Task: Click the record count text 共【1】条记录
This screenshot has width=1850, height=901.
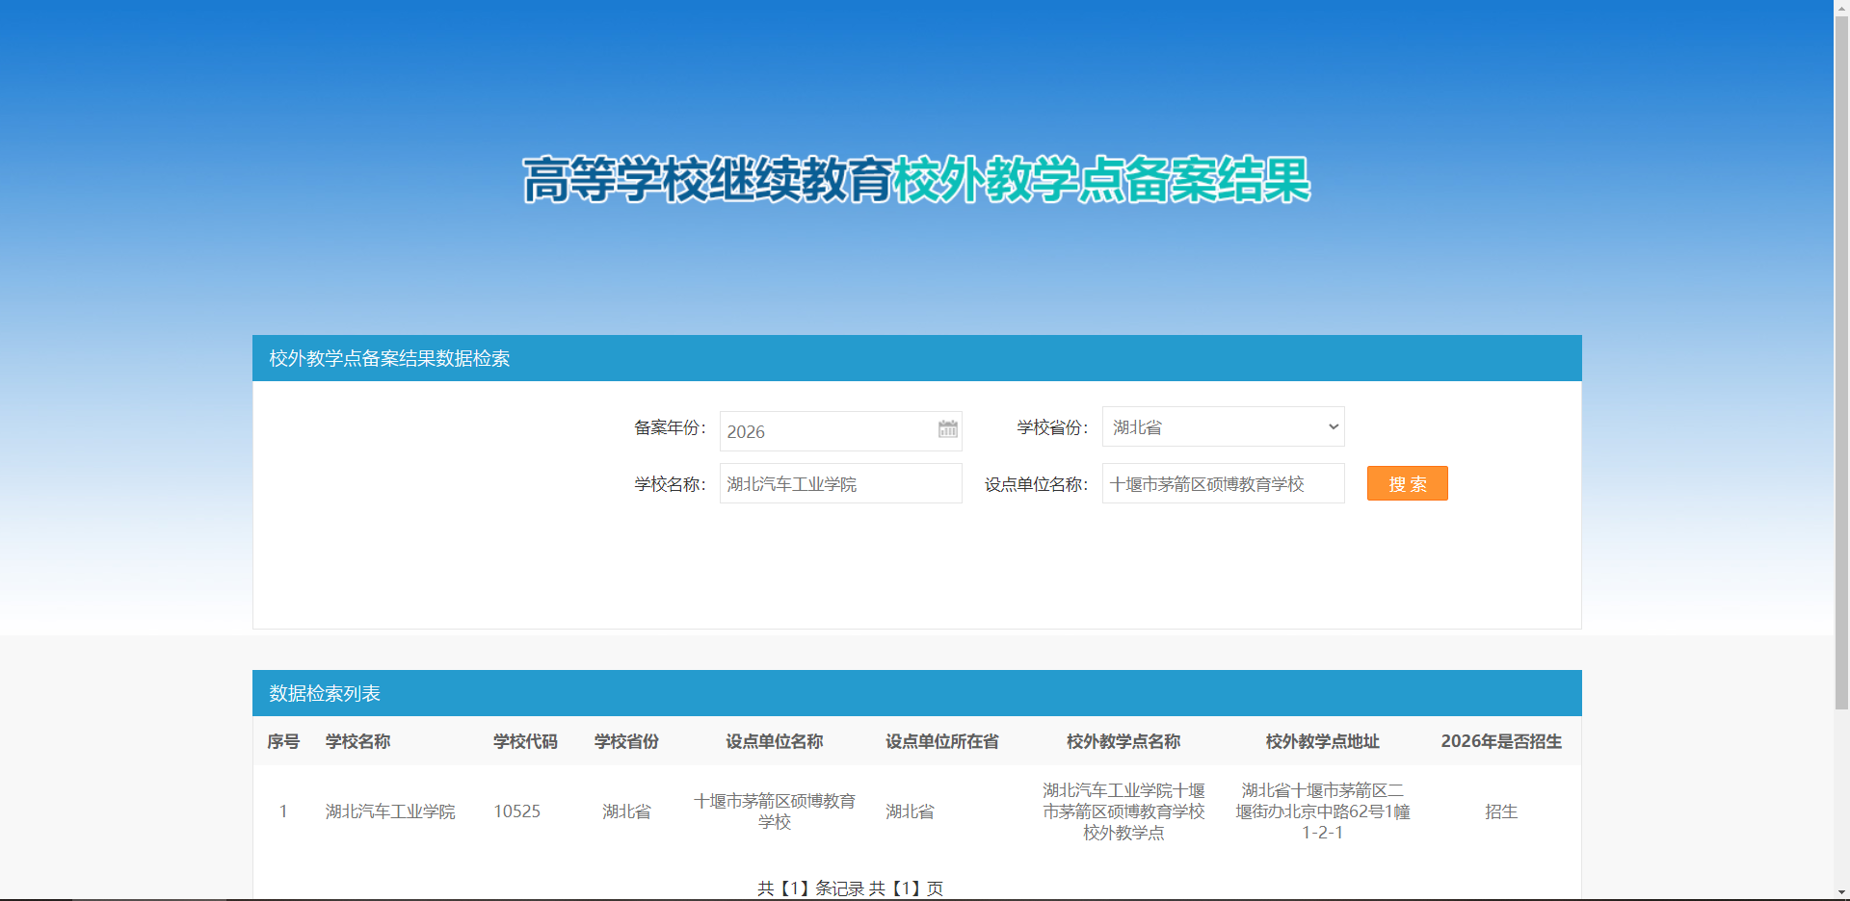Action: (810, 888)
